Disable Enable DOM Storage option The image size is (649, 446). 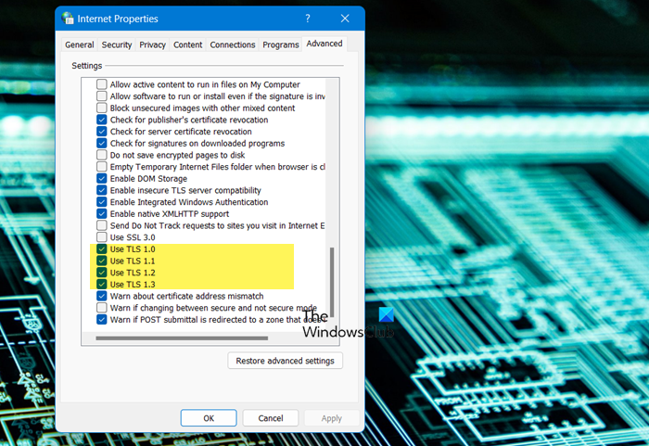click(101, 178)
